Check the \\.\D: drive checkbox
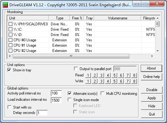This screenshot has height=123, width=167. [x=10, y=34]
